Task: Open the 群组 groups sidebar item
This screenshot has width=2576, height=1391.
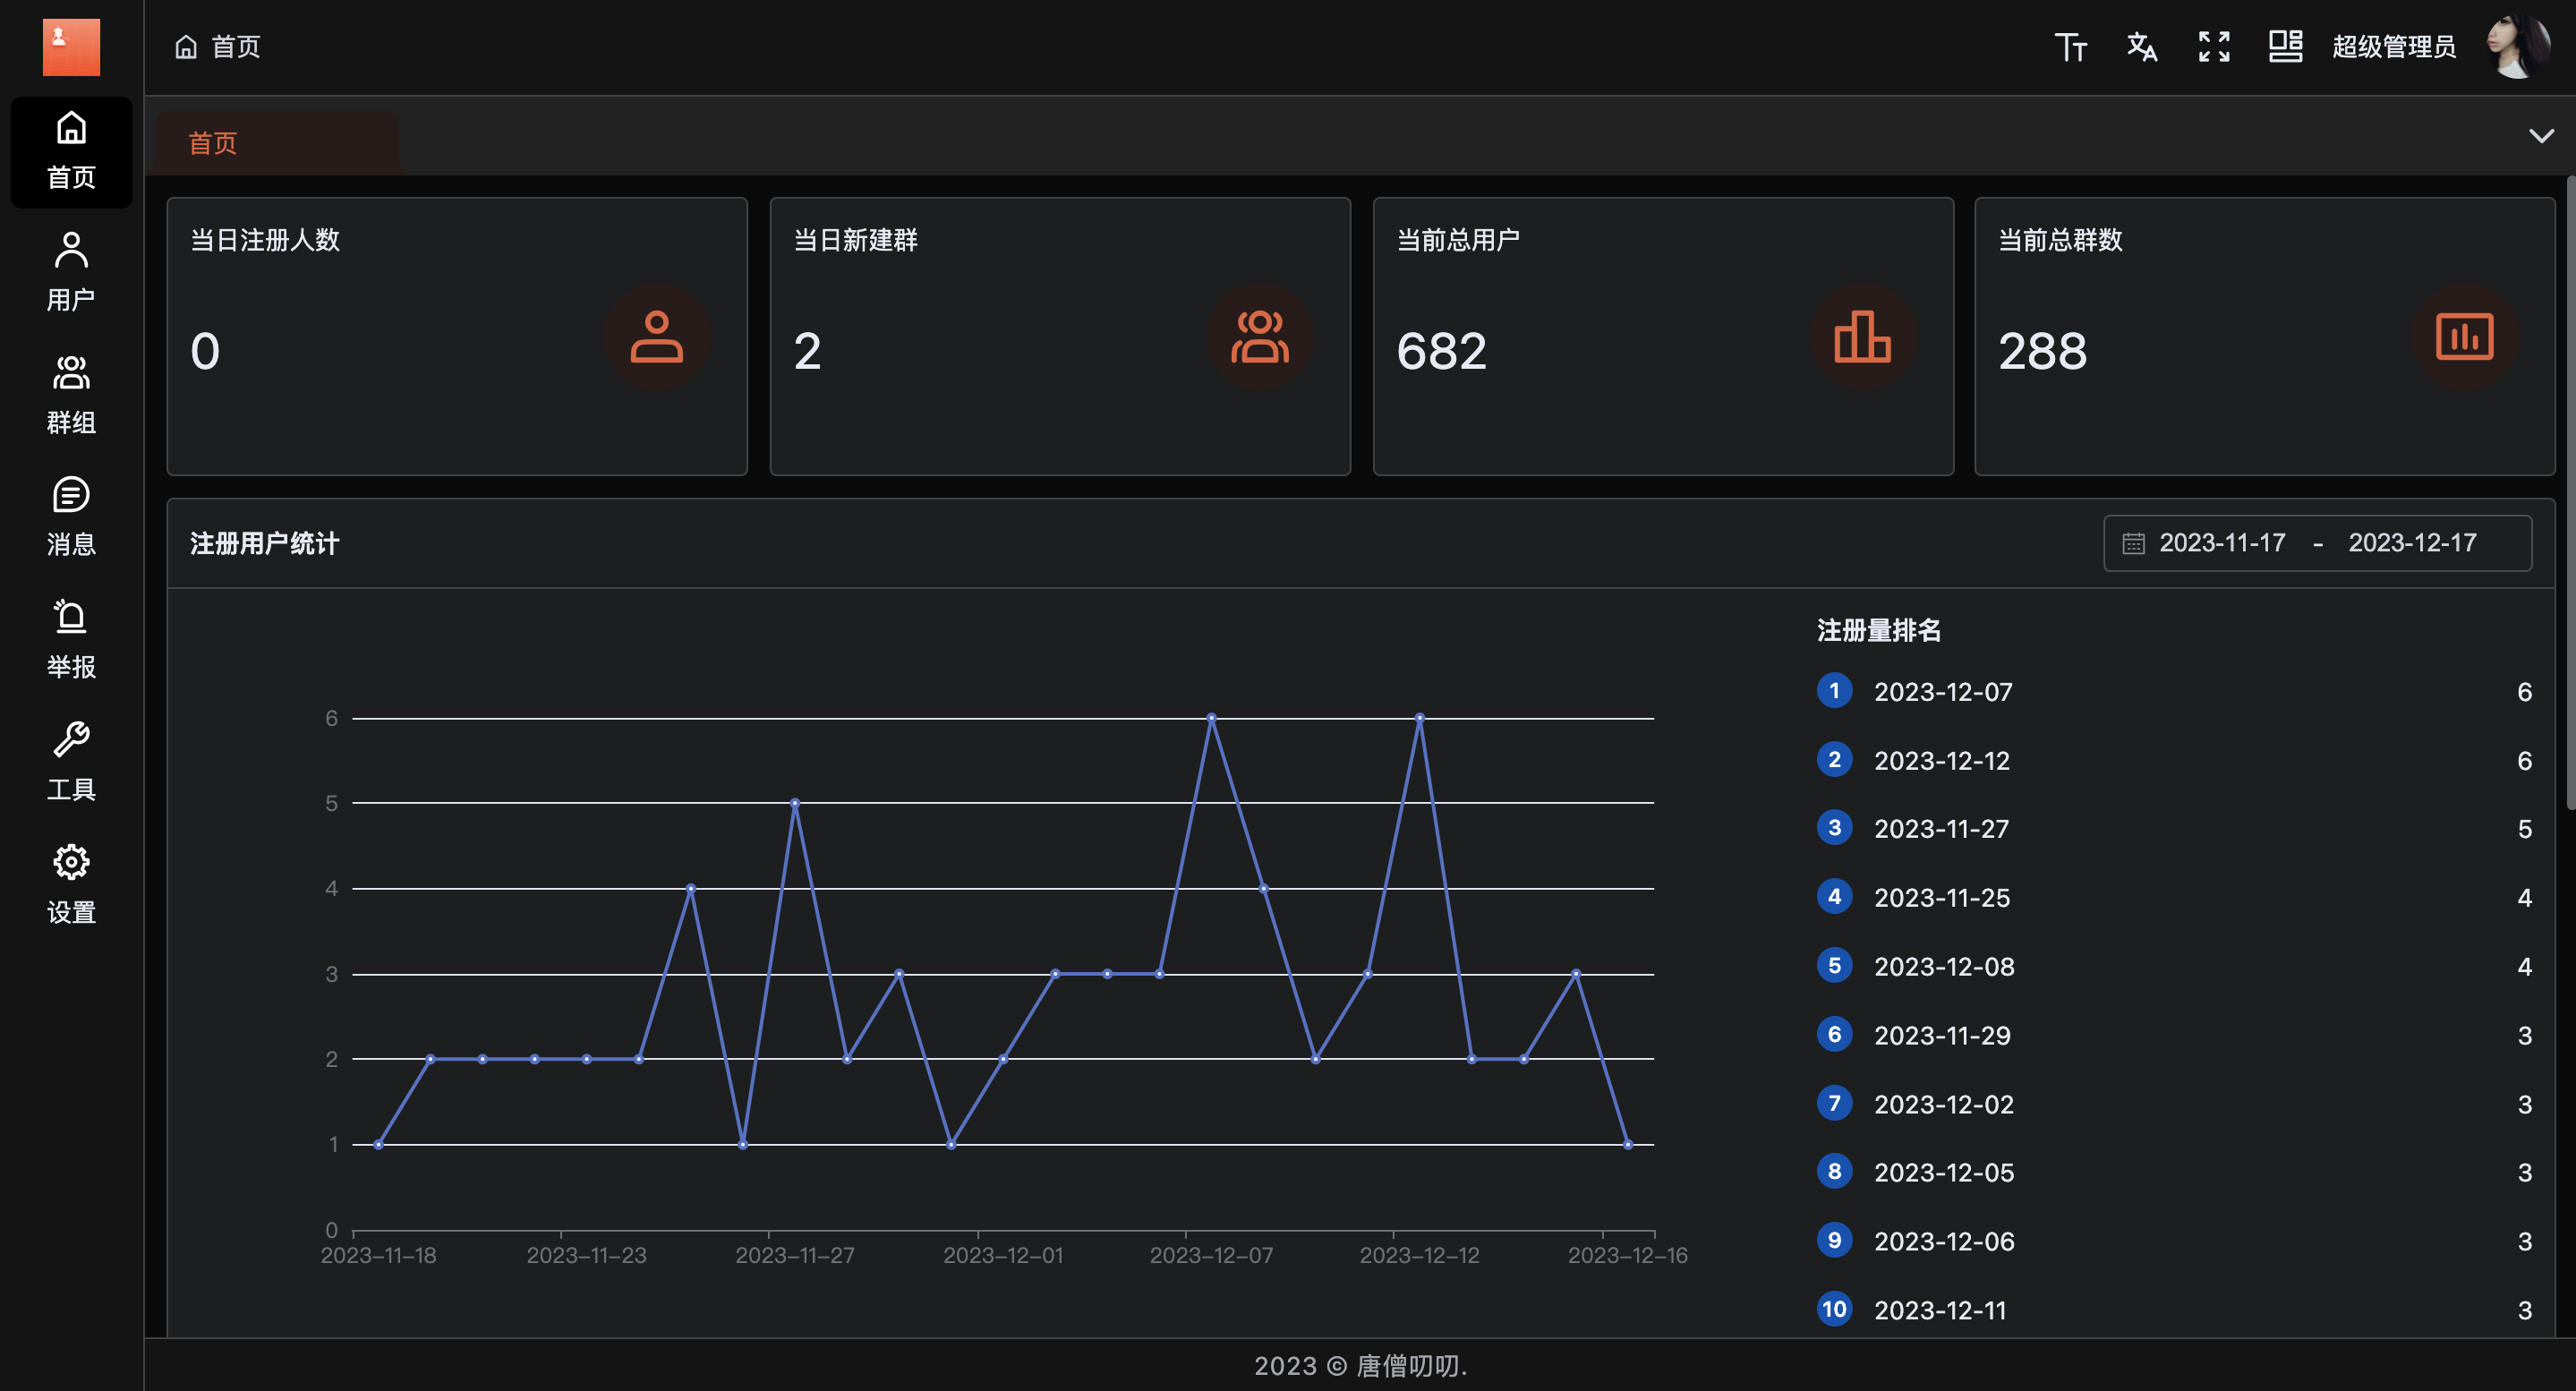Action: click(71, 396)
